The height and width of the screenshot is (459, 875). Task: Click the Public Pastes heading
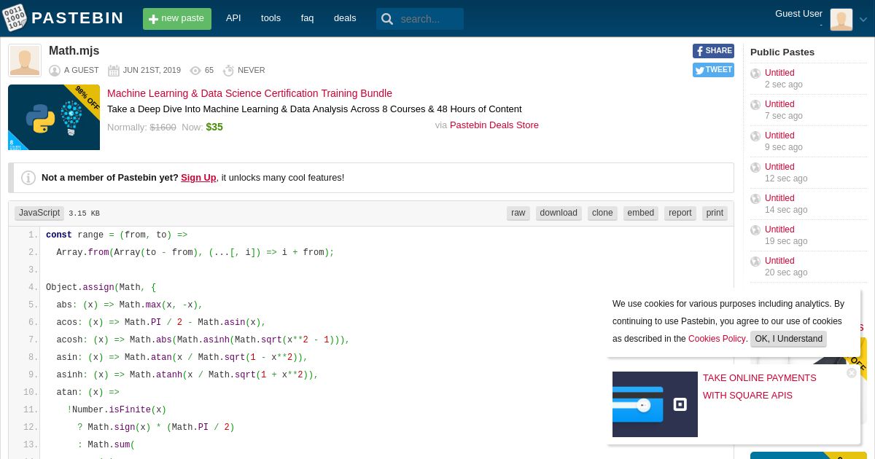pyautogui.click(x=782, y=52)
